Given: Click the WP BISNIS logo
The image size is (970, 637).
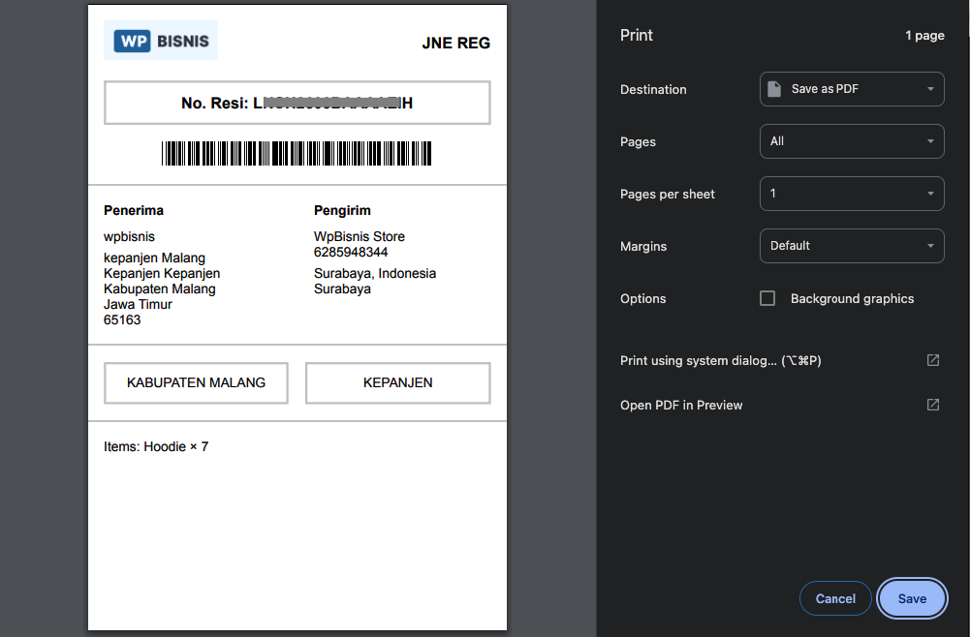Looking at the screenshot, I should coord(161,41).
